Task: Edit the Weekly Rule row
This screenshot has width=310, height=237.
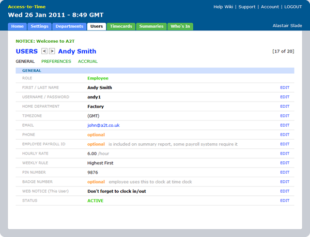Action: (285, 163)
